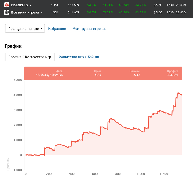Click the red spade icon beside HbCore18
The height and width of the screenshot is (177, 193).
pyautogui.click(x=7, y=5)
